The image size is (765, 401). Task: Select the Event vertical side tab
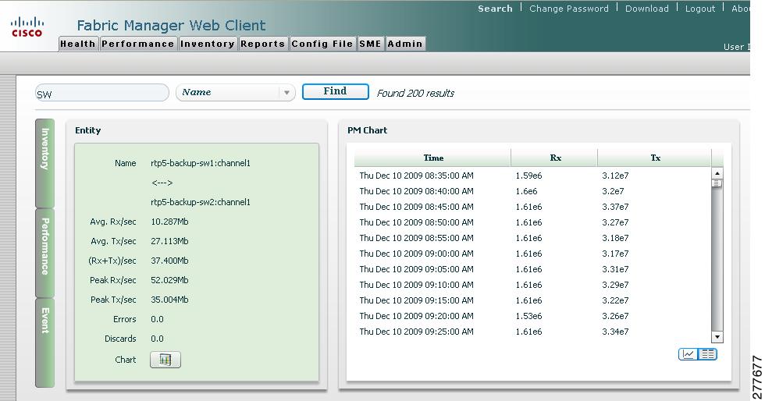(x=45, y=342)
